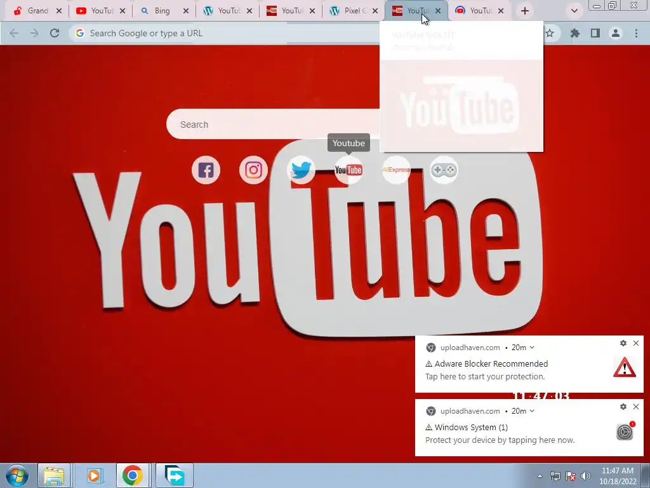Close the Bing tab

coord(186,11)
